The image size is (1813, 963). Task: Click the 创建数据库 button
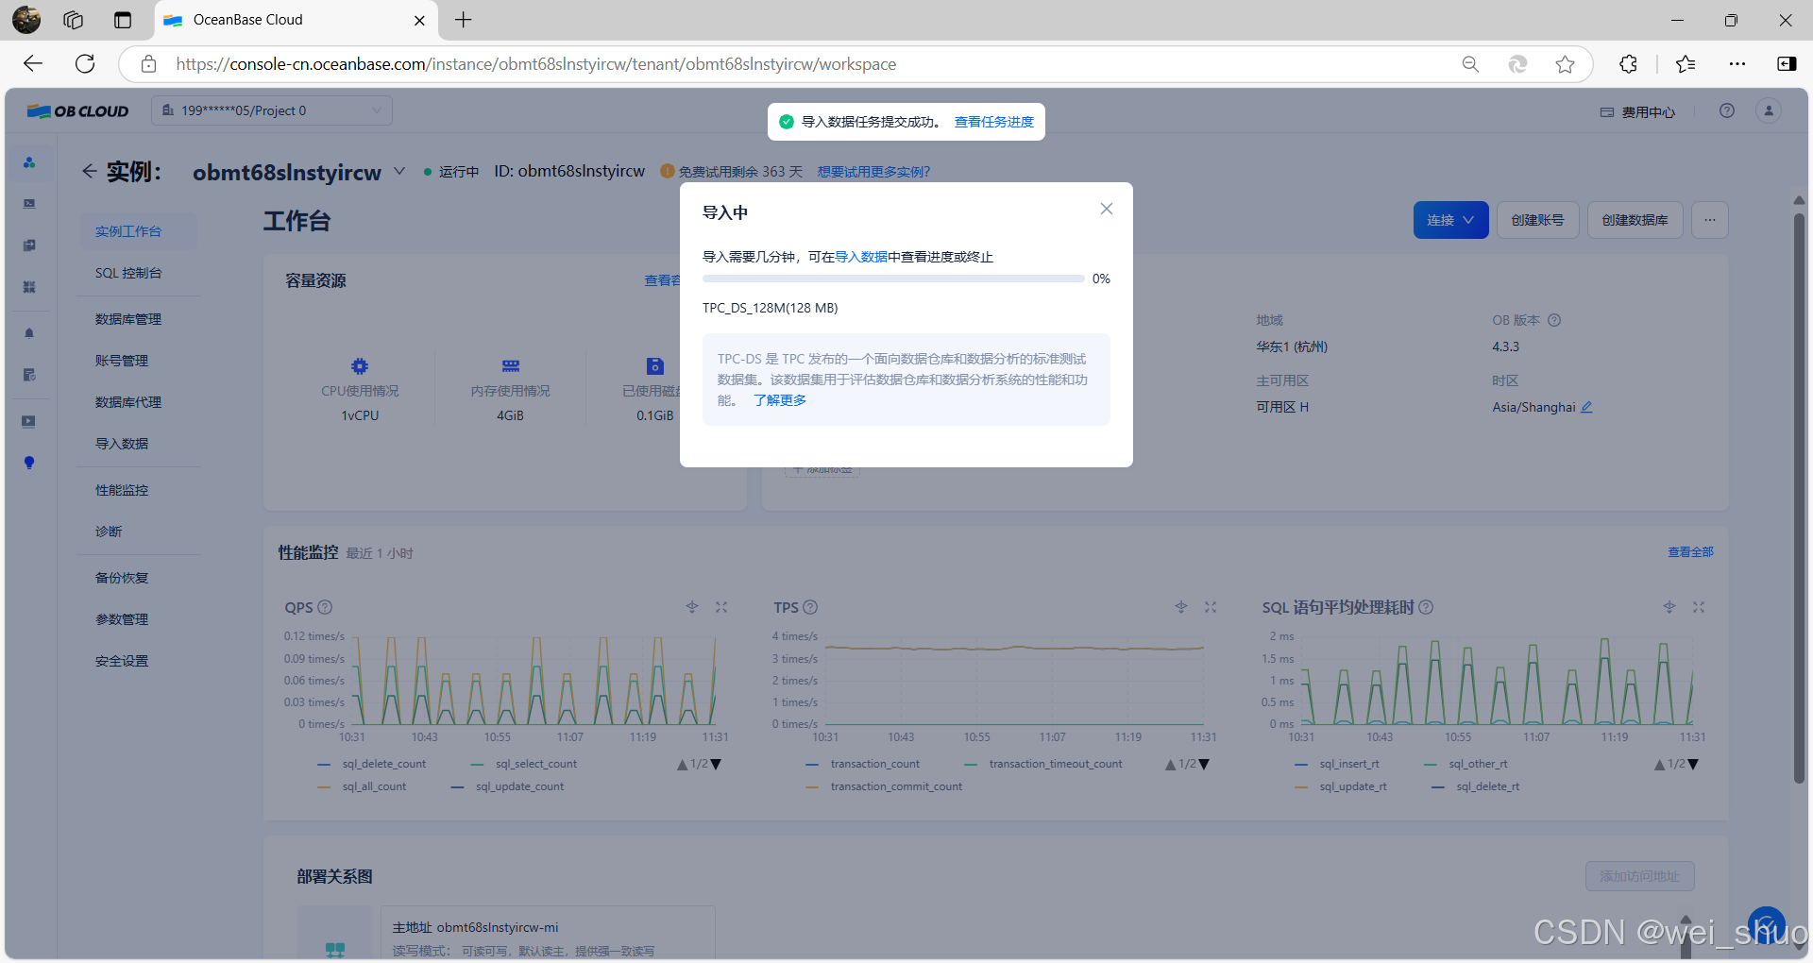1635,220
